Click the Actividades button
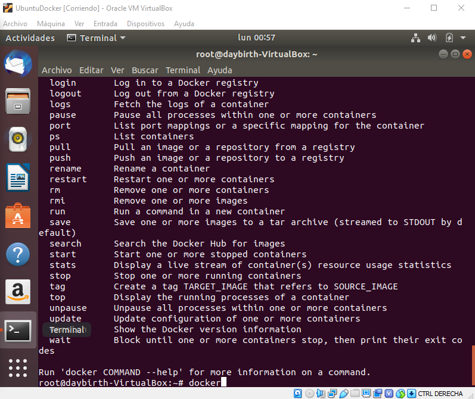 30,38
